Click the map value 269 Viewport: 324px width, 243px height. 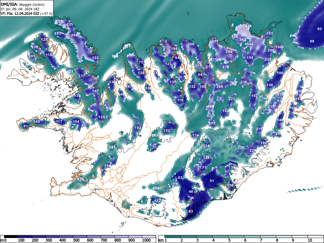tap(220, 87)
